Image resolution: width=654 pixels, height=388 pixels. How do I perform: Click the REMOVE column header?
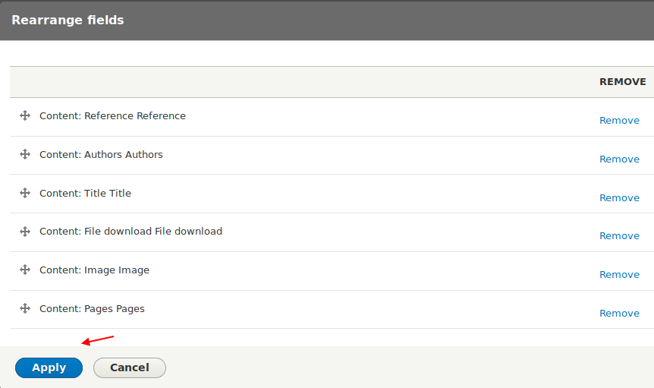coord(622,82)
